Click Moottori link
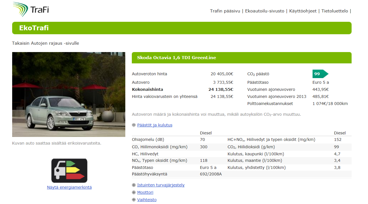 145,192
